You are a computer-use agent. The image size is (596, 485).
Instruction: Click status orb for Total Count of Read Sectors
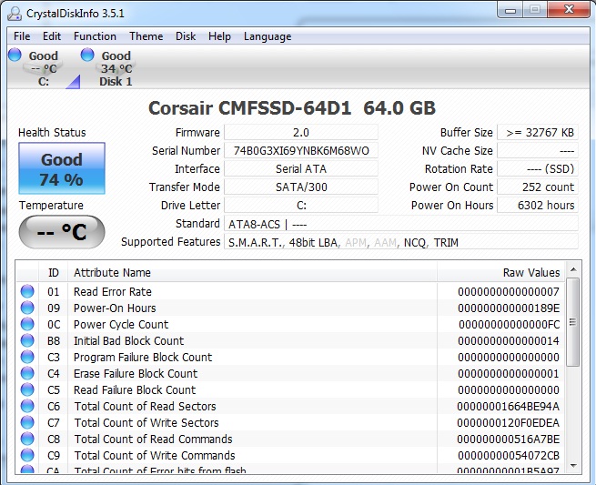tap(27, 406)
